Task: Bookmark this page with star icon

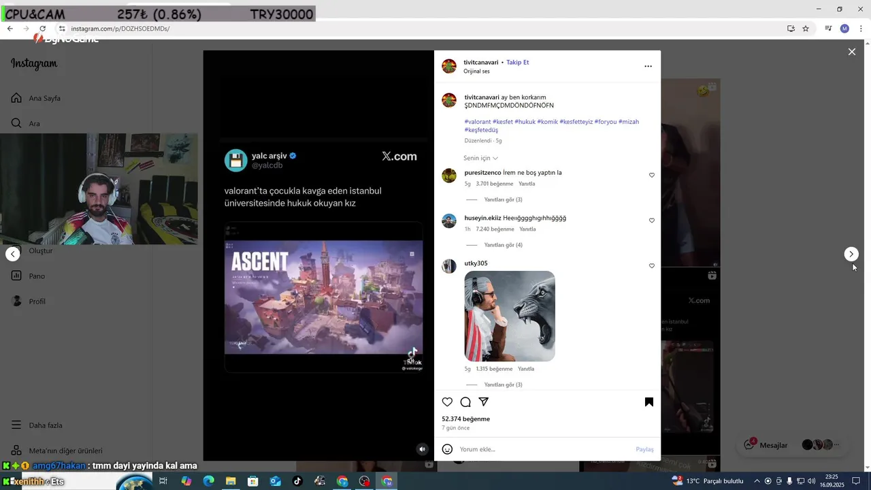Action: coord(806,29)
